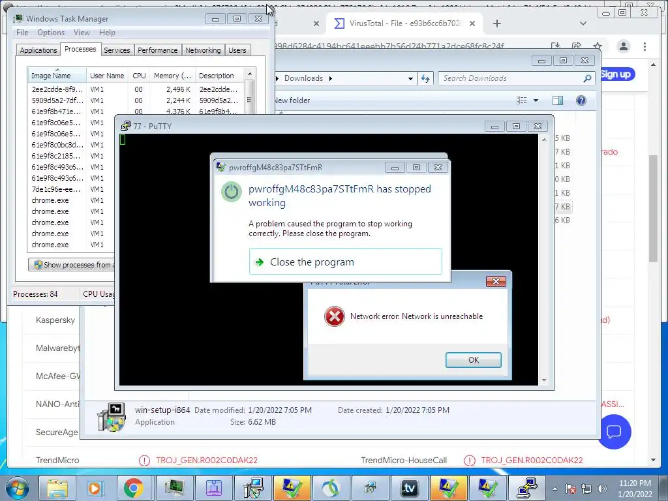Open the volume speaker tray icon
The width and height of the screenshot is (668, 501).
(602, 489)
